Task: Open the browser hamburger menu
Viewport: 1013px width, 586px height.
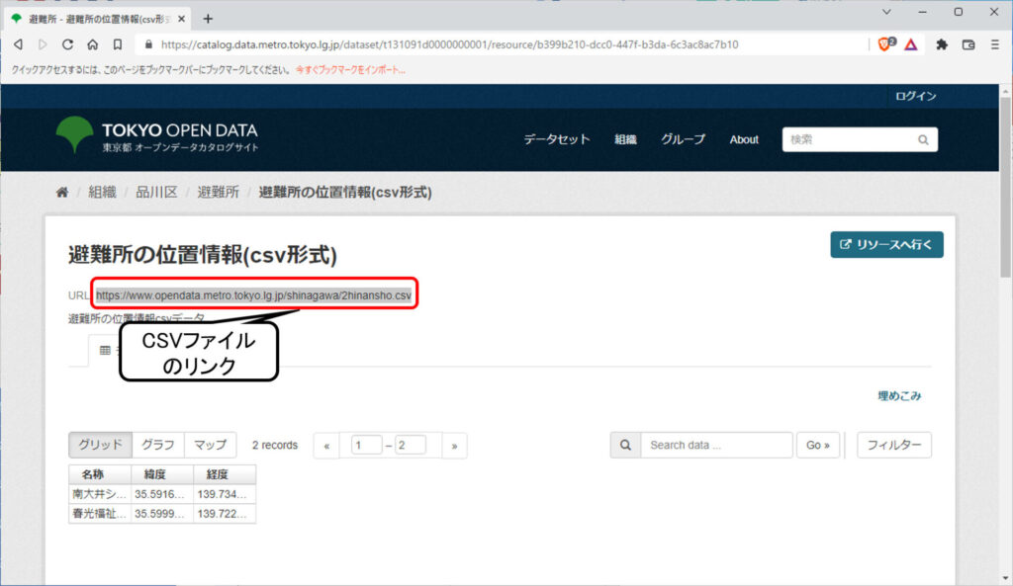Action: point(995,44)
